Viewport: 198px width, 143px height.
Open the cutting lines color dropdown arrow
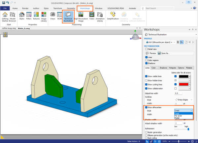coord(190,84)
